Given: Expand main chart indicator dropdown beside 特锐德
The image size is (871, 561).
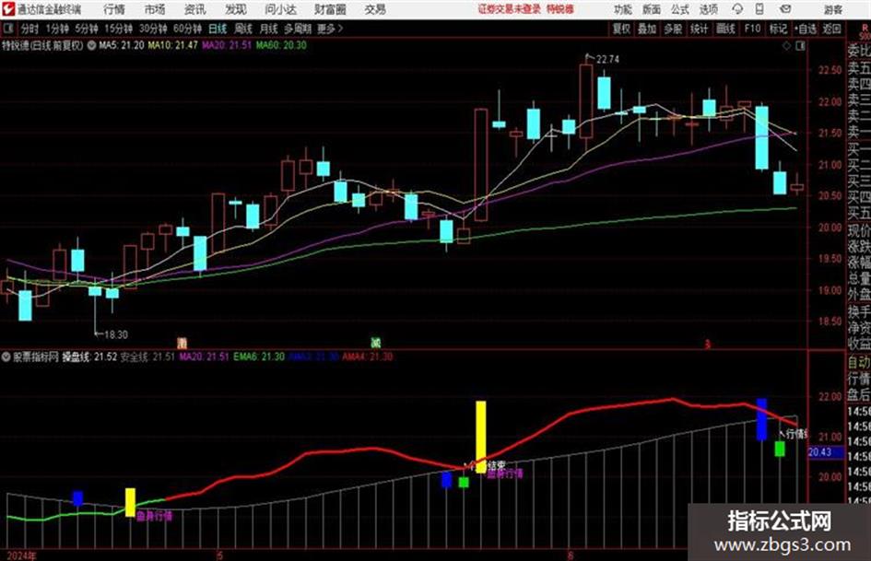Looking at the screenshot, I should (91, 45).
